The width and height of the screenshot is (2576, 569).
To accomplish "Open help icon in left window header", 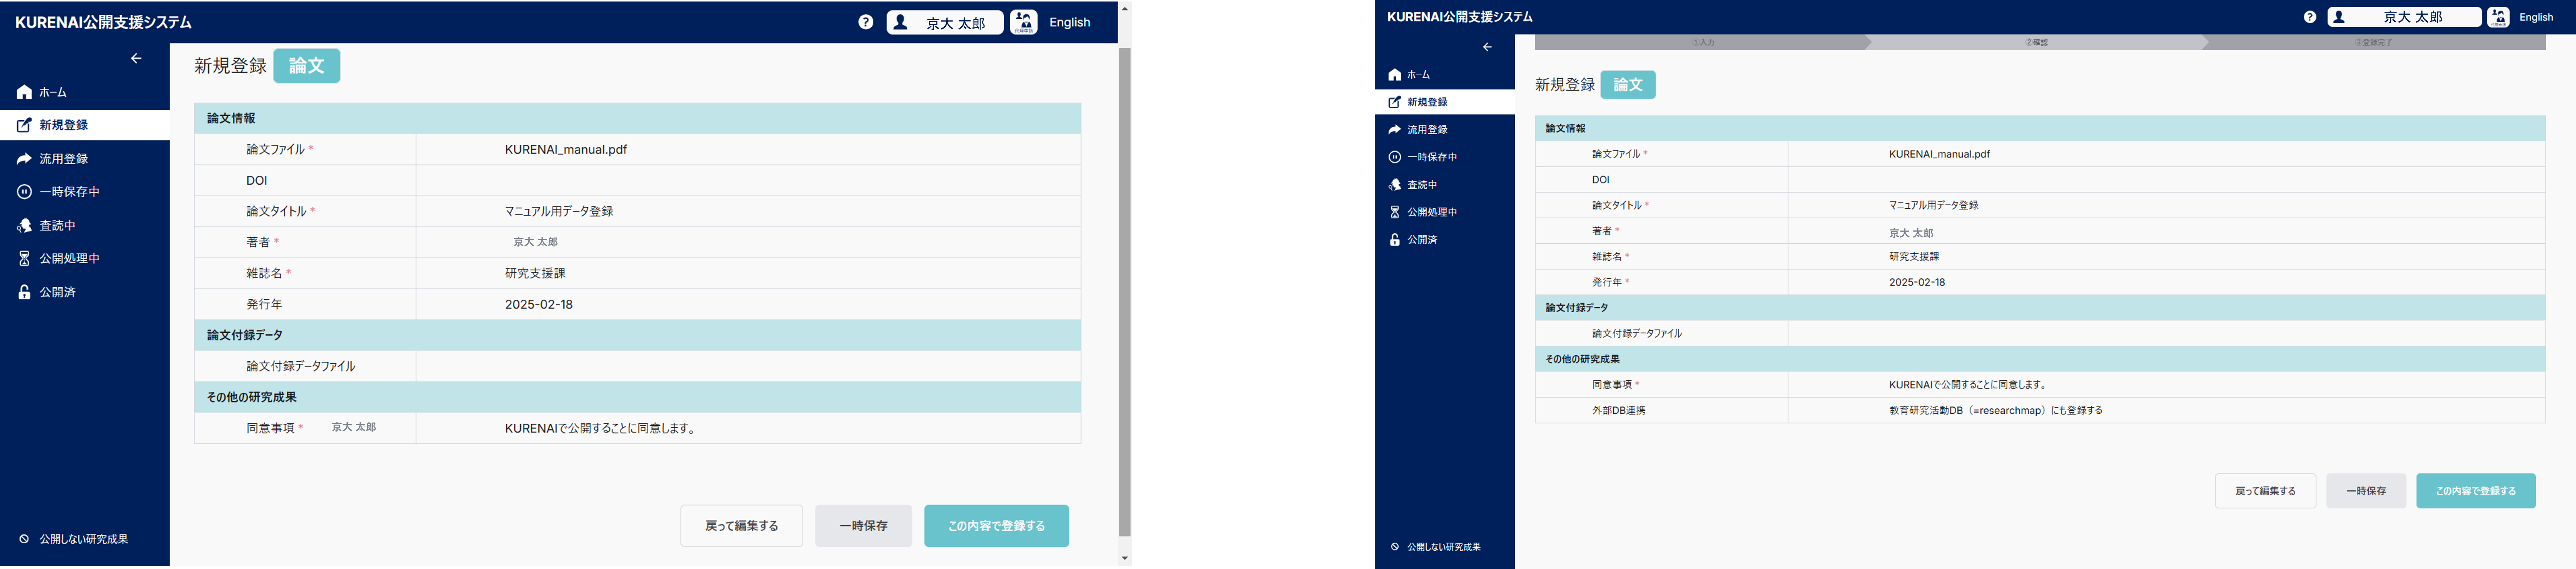I will coord(866,22).
